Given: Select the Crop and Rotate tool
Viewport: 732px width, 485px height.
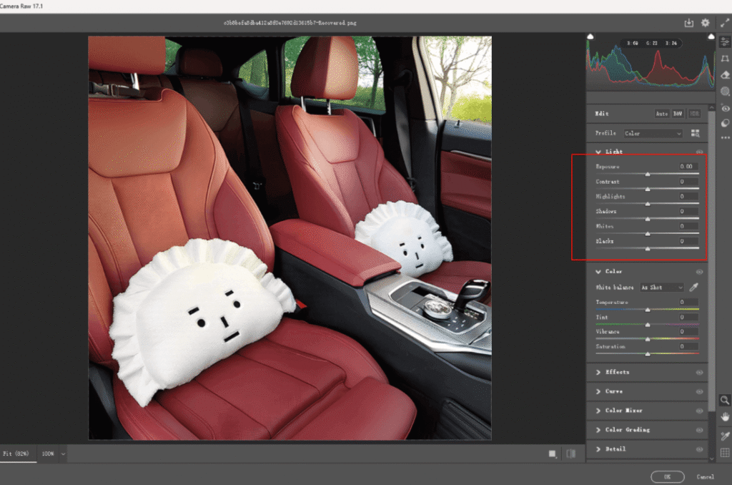Looking at the screenshot, I should (x=725, y=59).
